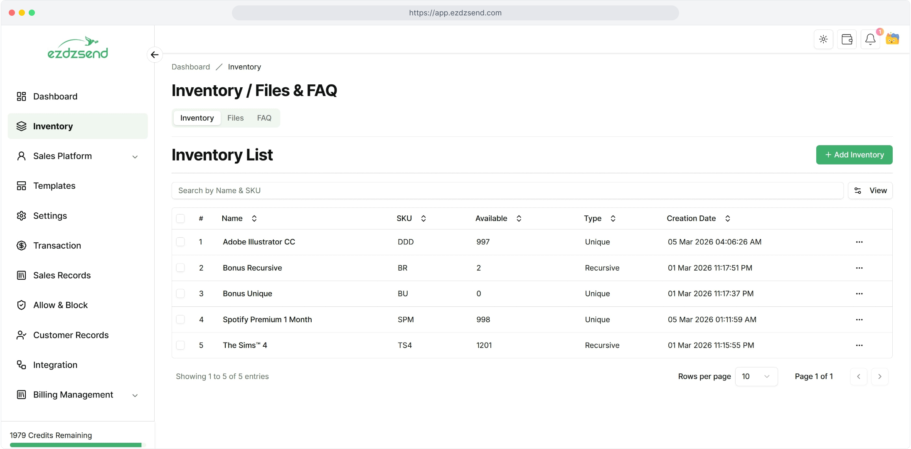Expand the Sales Platform submenu
This screenshot has height=449, width=911.
135,157
